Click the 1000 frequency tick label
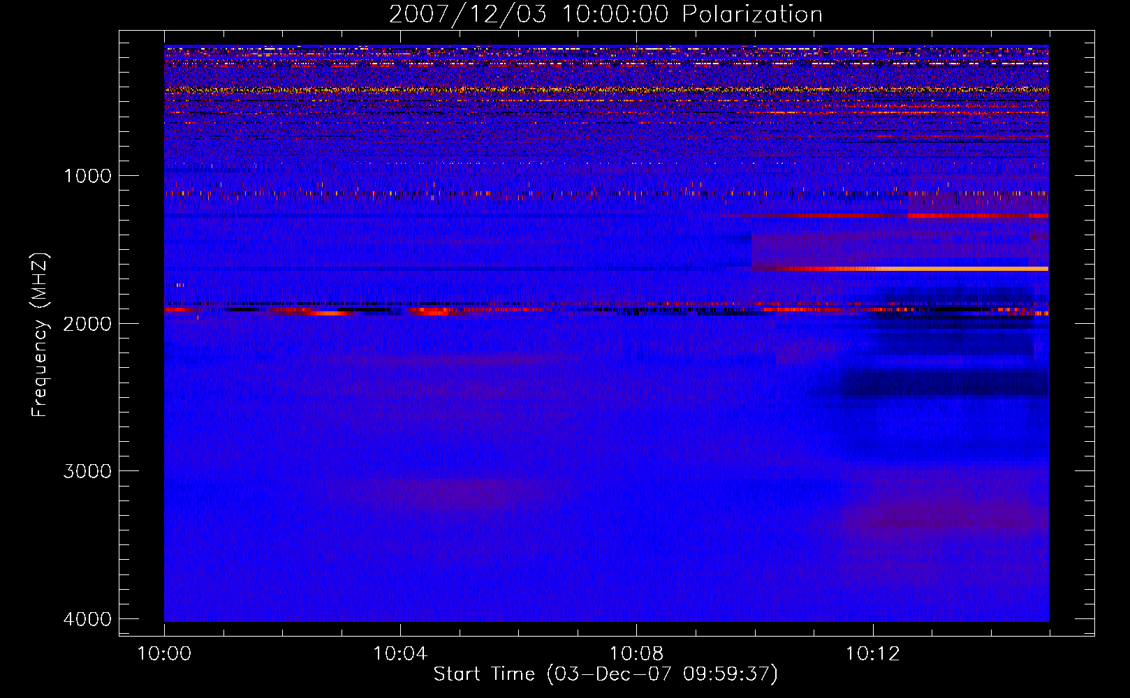The height and width of the screenshot is (698, 1130). coord(87,176)
